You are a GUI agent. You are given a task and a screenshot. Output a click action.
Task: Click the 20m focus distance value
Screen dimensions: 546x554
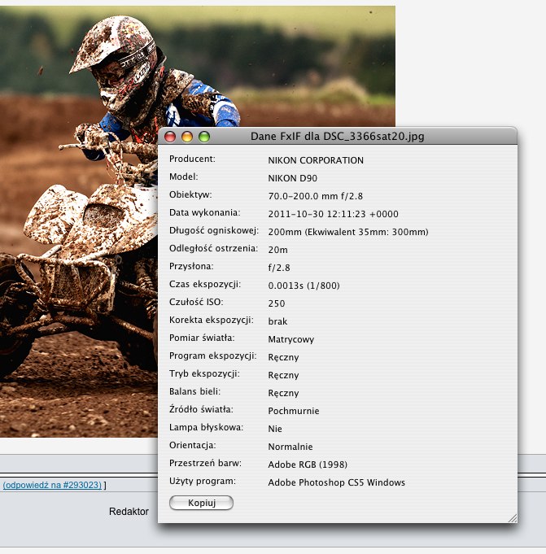pos(277,250)
